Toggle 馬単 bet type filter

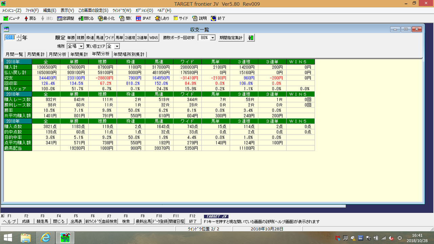click(x=119, y=38)
